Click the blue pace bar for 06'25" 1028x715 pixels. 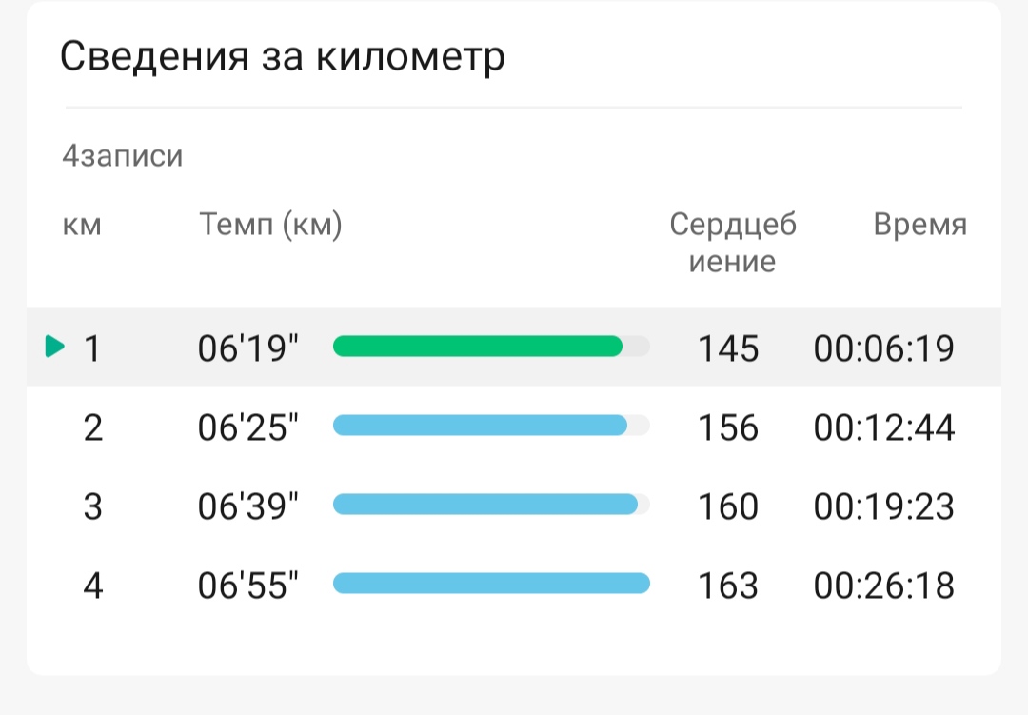[480, 425]
